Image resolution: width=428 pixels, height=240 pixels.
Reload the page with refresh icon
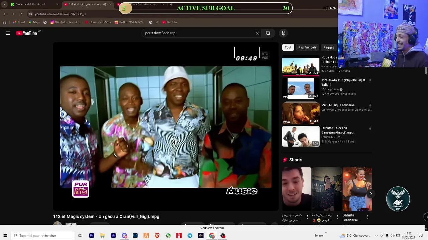[x=21, y=14]
